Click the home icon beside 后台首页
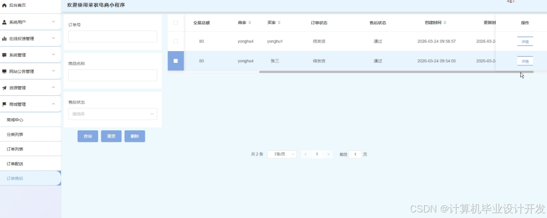The width and height of the screenshot is (547, 218). (x=4, y=5)
